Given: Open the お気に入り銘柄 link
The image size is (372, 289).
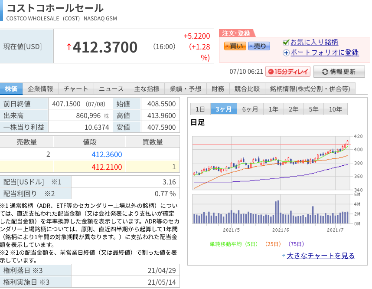Looking at the screenshot, I should click(314, 42).
